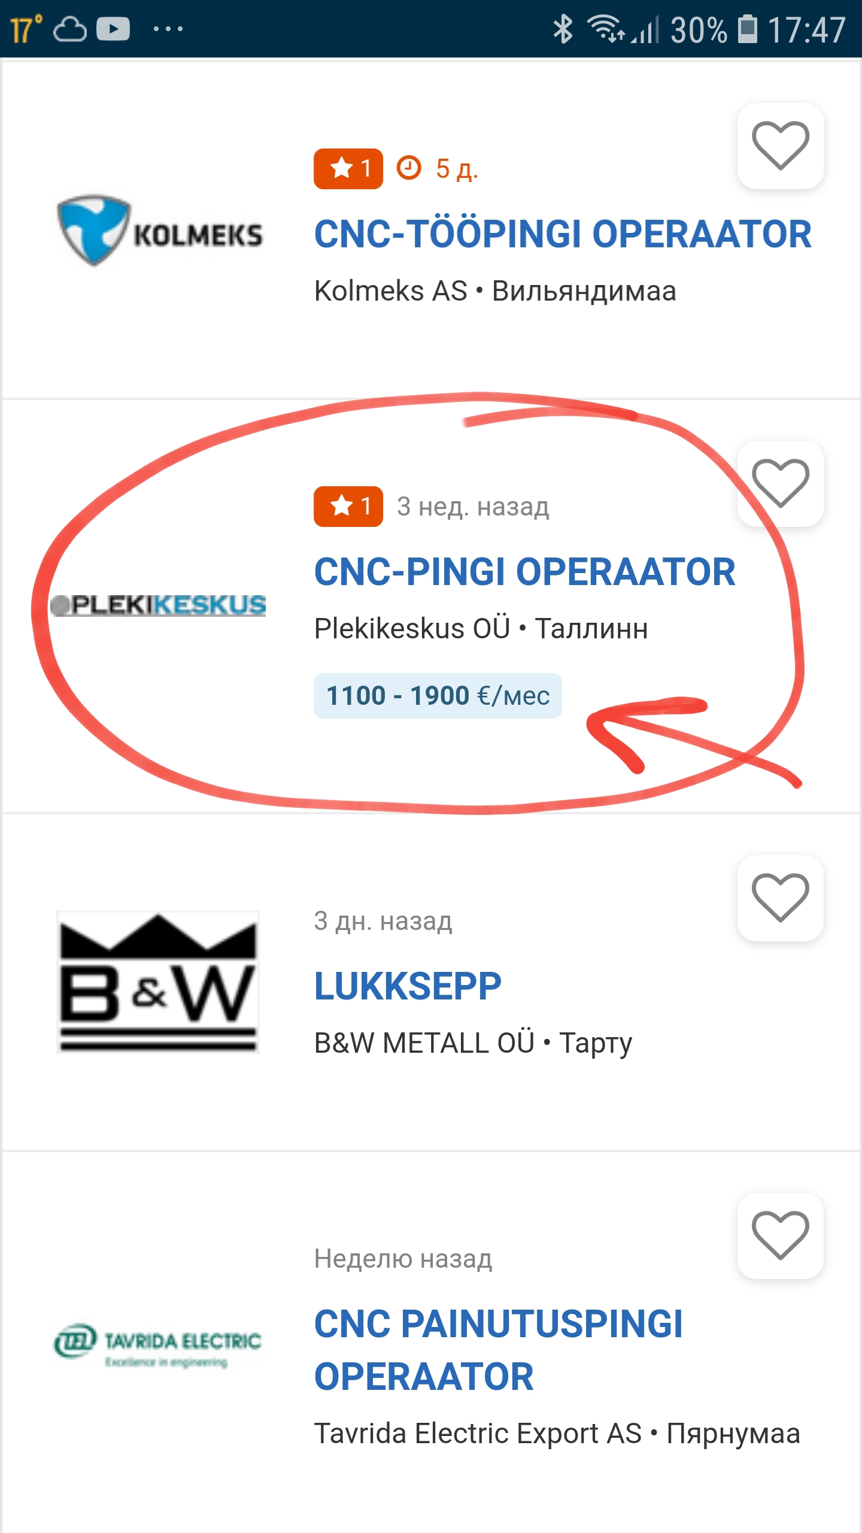Tap the Plekikeskus company logo
Screen dimensions: 862x1533
[x=157, y=605]
